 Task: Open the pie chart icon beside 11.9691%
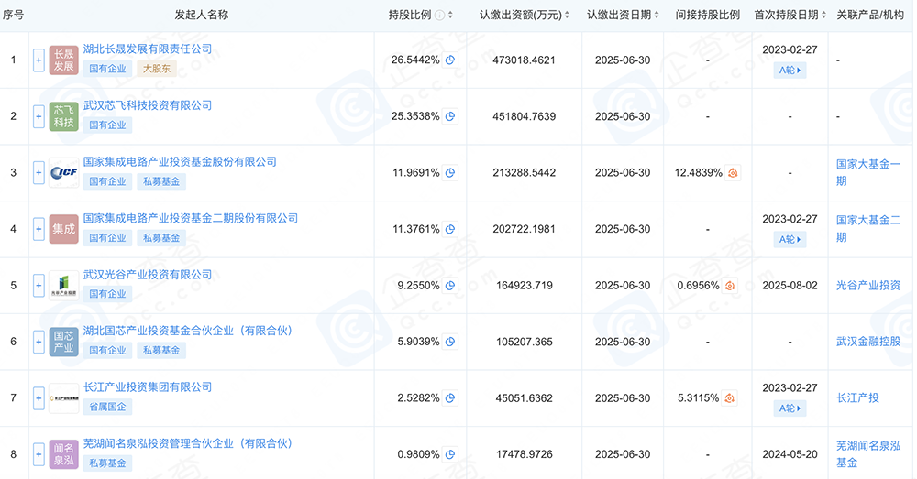pyautogui.click(x=449, y=173)
